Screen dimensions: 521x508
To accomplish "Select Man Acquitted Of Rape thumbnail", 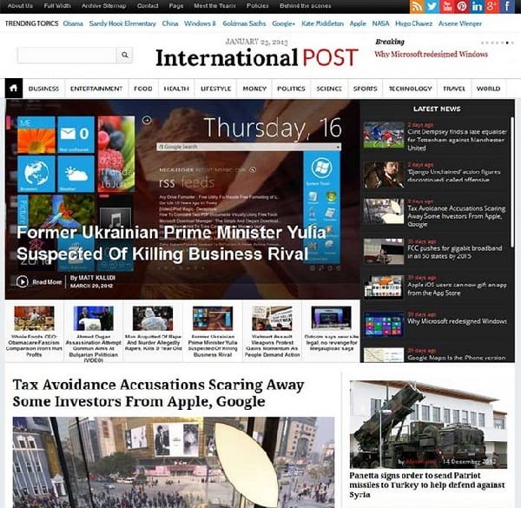I will (153, 318).
